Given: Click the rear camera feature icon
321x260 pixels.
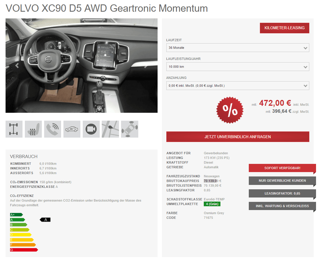Looking at the screenshot, I should (x=91, y=129).
